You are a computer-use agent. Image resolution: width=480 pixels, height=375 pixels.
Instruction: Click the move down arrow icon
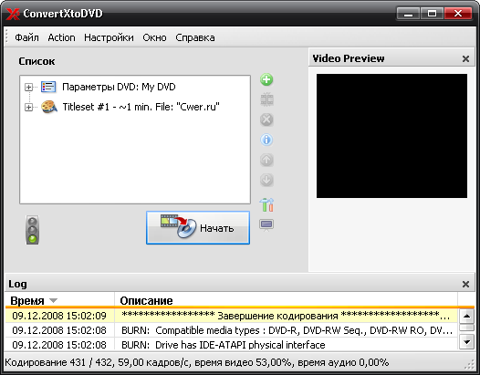pyautogui.click(x=266, y=180)
